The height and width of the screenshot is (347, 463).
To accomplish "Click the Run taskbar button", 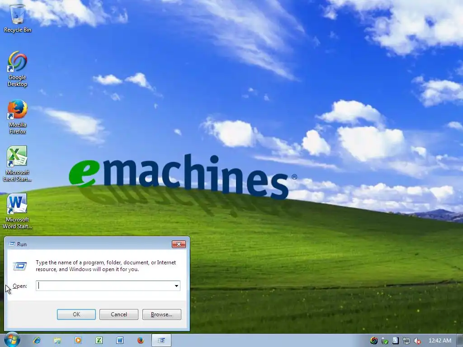I will coord(161,340).
